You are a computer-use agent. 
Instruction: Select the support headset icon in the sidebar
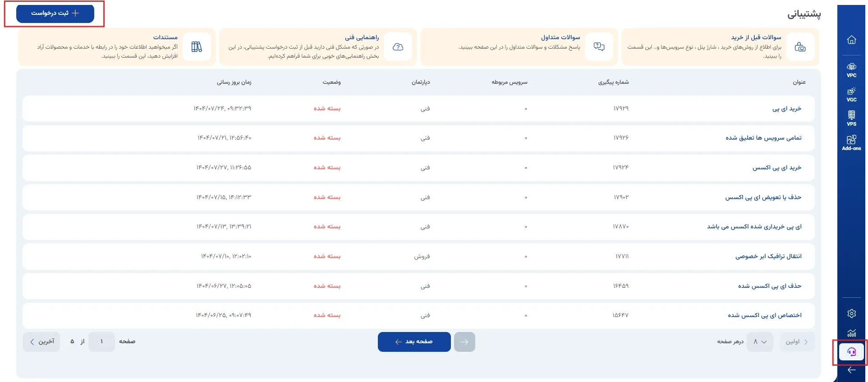click(x=851, y=352)
